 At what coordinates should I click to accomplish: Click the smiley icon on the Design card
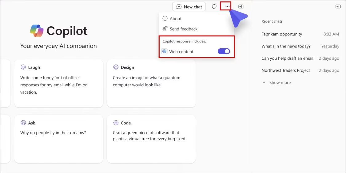[116, 67]
